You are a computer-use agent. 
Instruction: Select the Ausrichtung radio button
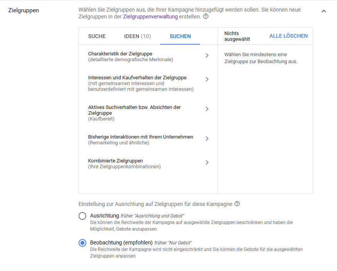pyautogui.click(x=82, y=216)
